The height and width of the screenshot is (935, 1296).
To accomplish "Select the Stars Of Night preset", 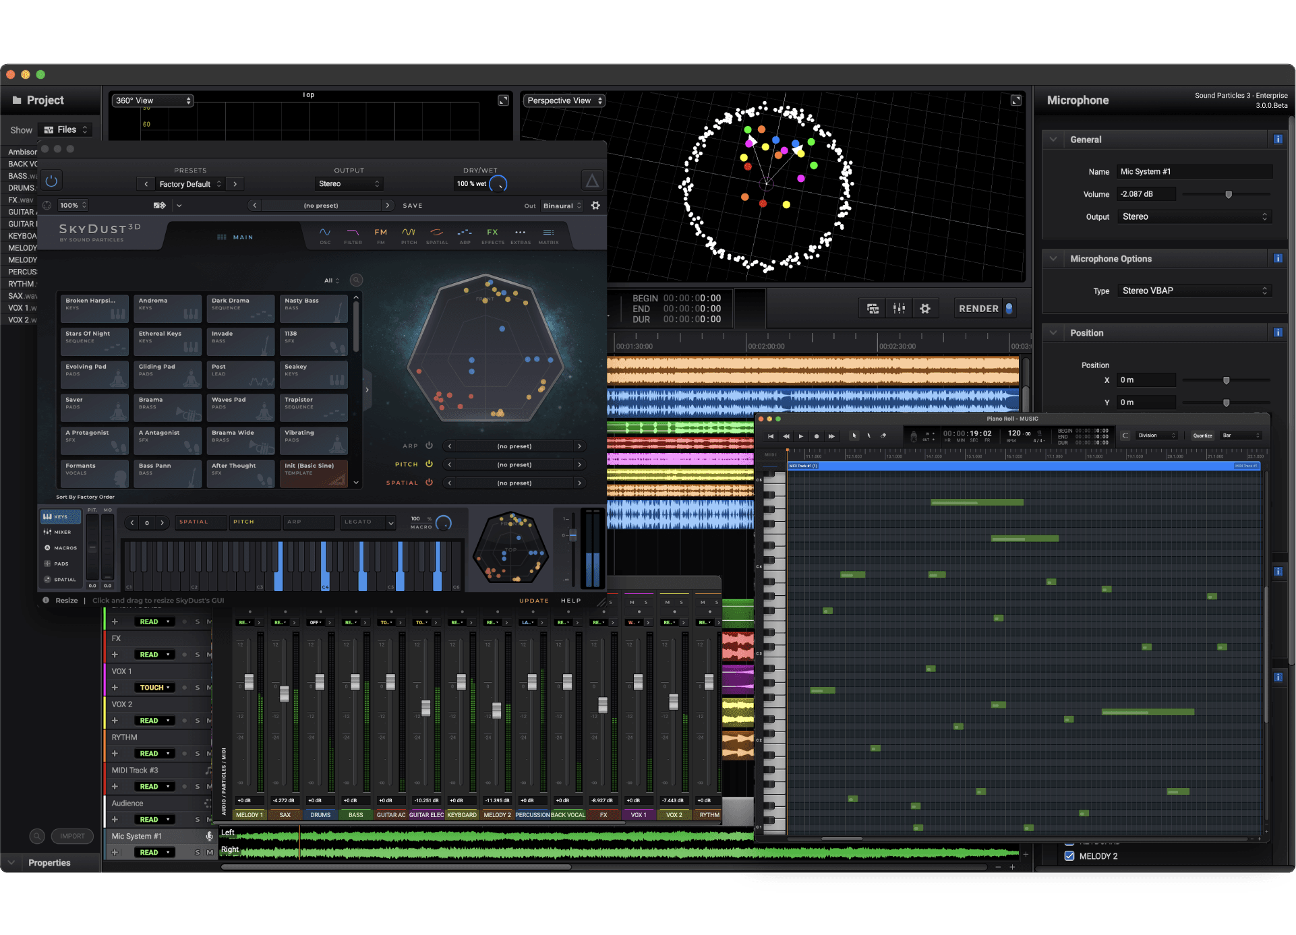I will (94, 341).
